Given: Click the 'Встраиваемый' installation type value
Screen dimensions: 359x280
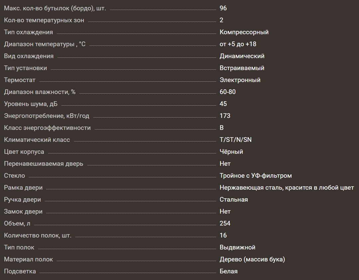Looking at the screenshot, I should (242, 68).
